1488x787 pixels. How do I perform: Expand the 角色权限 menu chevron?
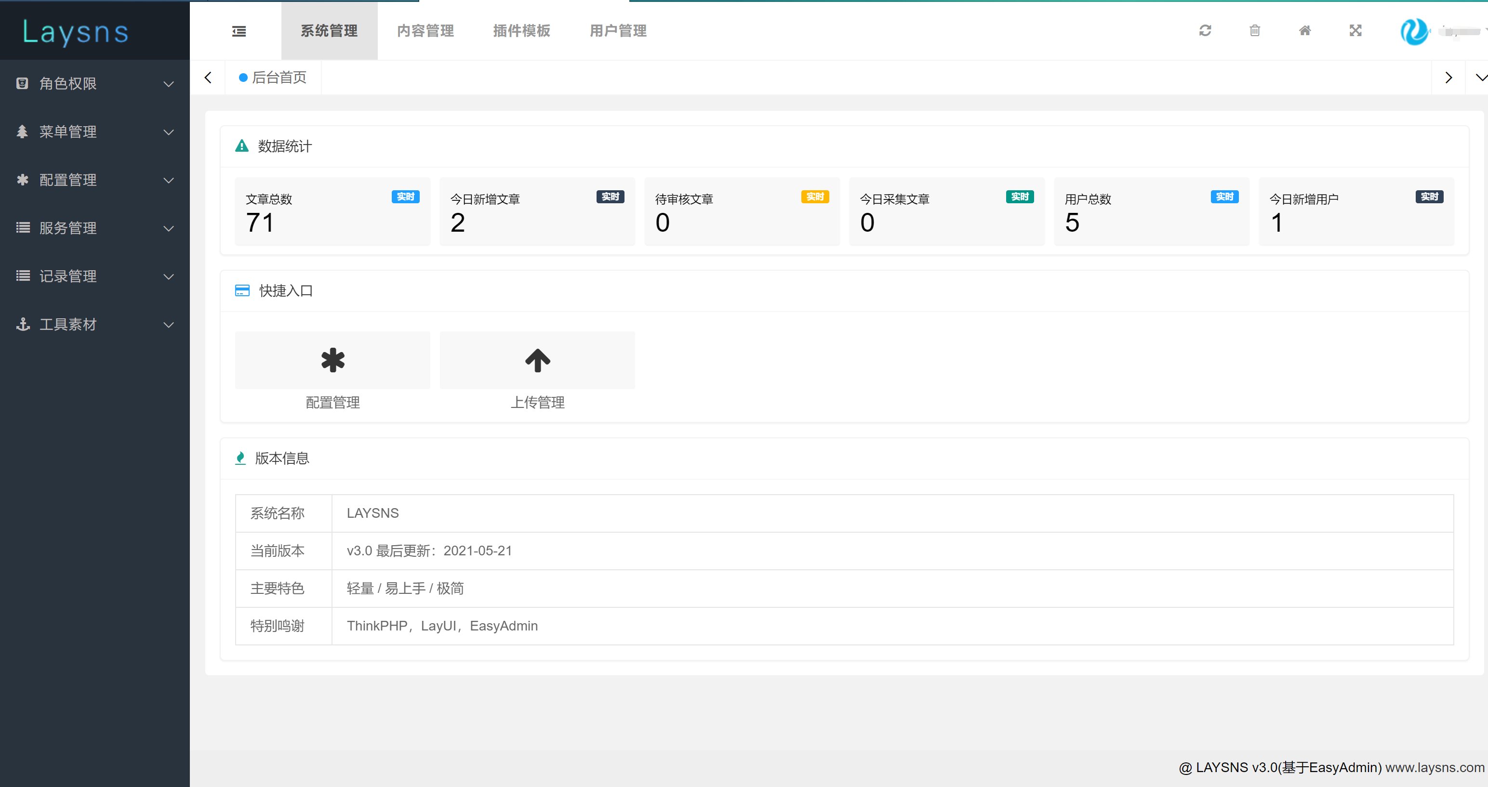coord(169,84)
